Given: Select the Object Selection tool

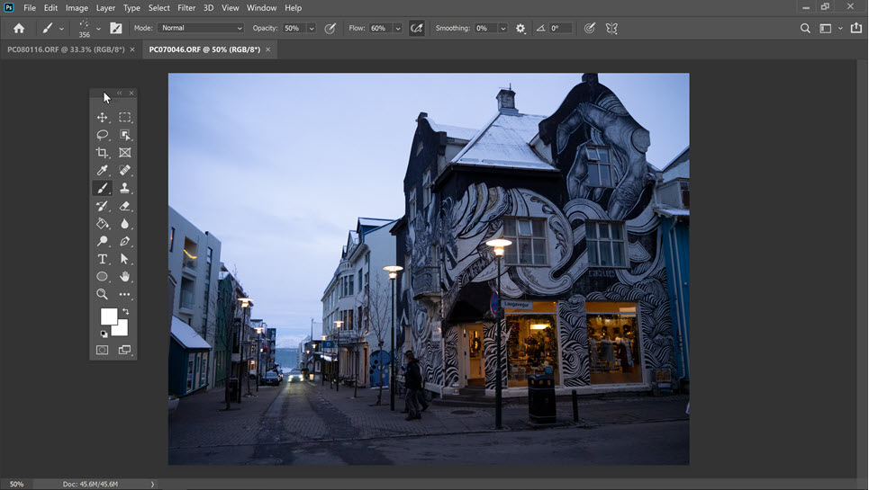Looking at the screenshot, I should click(x=124, y=135).
